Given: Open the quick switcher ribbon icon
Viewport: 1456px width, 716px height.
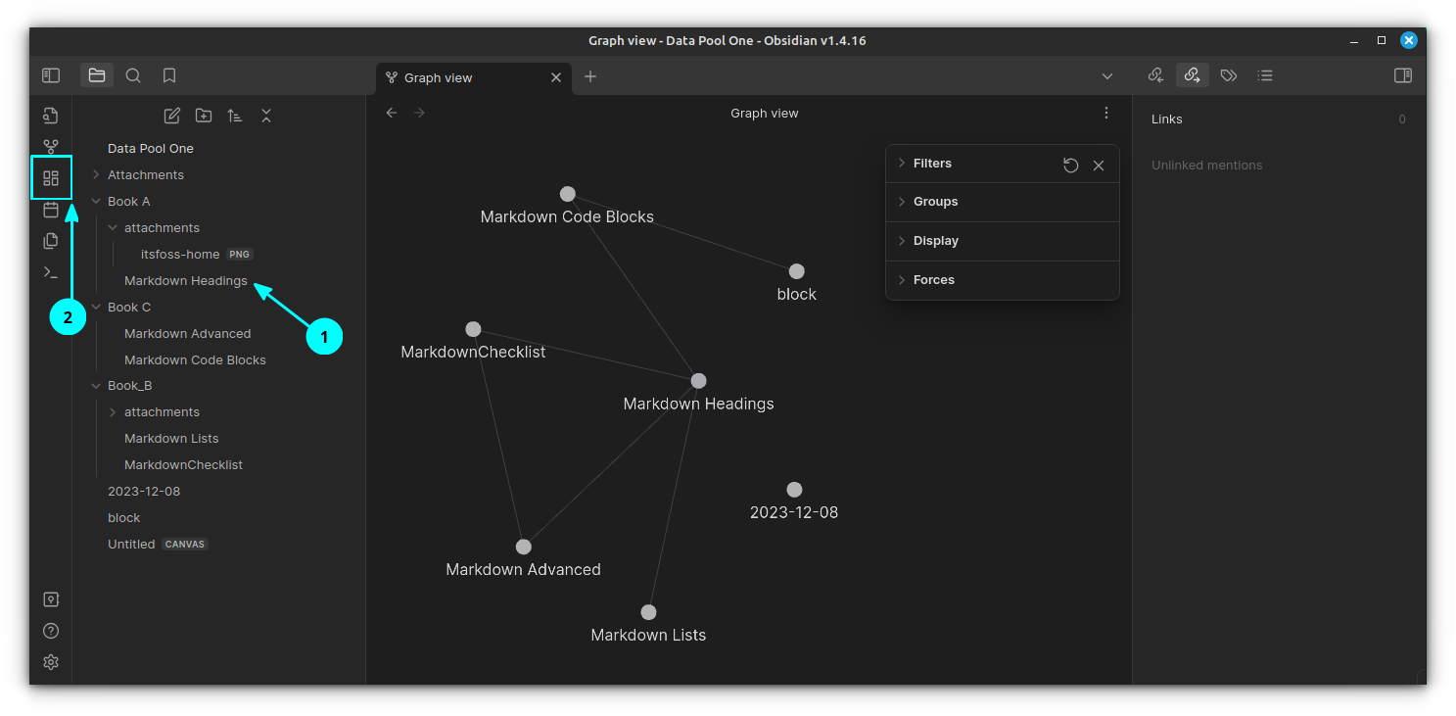Looking at the screenshot, I should 51,116.
